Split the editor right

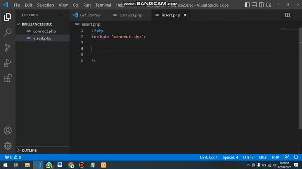coord(287,15)
